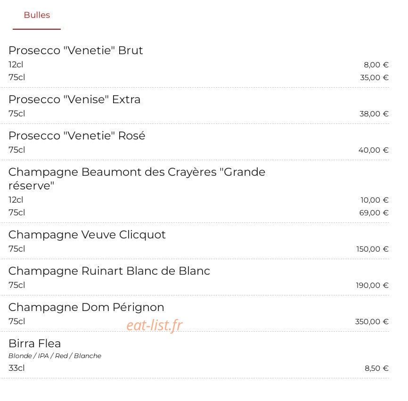Click the Birra Flea title
The height and width of the screenshot is (401, 408).
pos(34,344)
